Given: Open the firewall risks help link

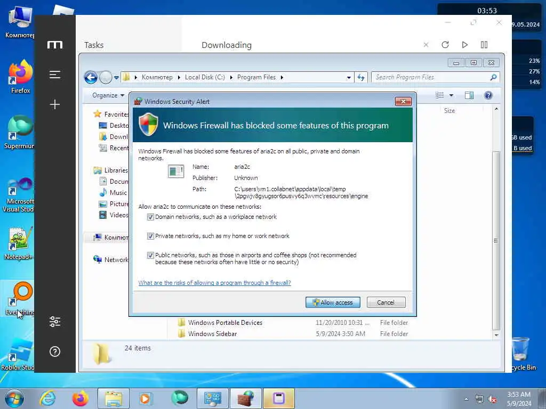Looking at the screenshot, I should (x=214, y=283).
